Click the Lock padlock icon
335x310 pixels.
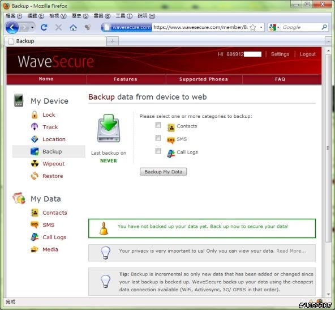pos(35,114)
